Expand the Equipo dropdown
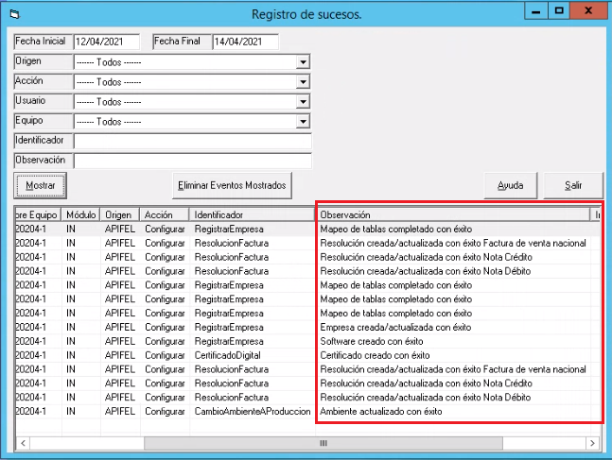The width and height of the screenshot is (612, 460). coord(304,122)
